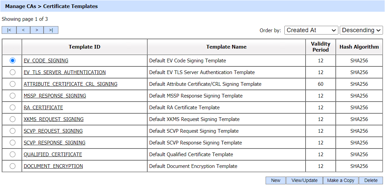Click Make a Copy button
This screenshot has width=385, height=186.
pos(341,180)
